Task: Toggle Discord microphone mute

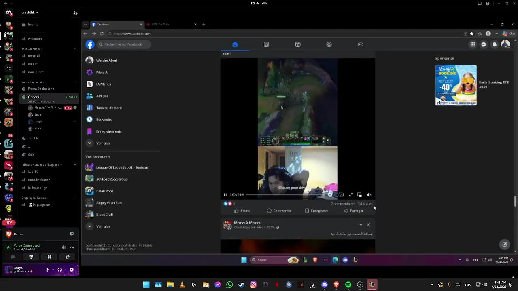Action: (x=47, y=270)
